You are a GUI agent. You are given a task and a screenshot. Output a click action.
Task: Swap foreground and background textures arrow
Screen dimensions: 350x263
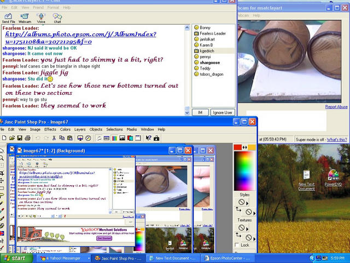pos(238,235)
